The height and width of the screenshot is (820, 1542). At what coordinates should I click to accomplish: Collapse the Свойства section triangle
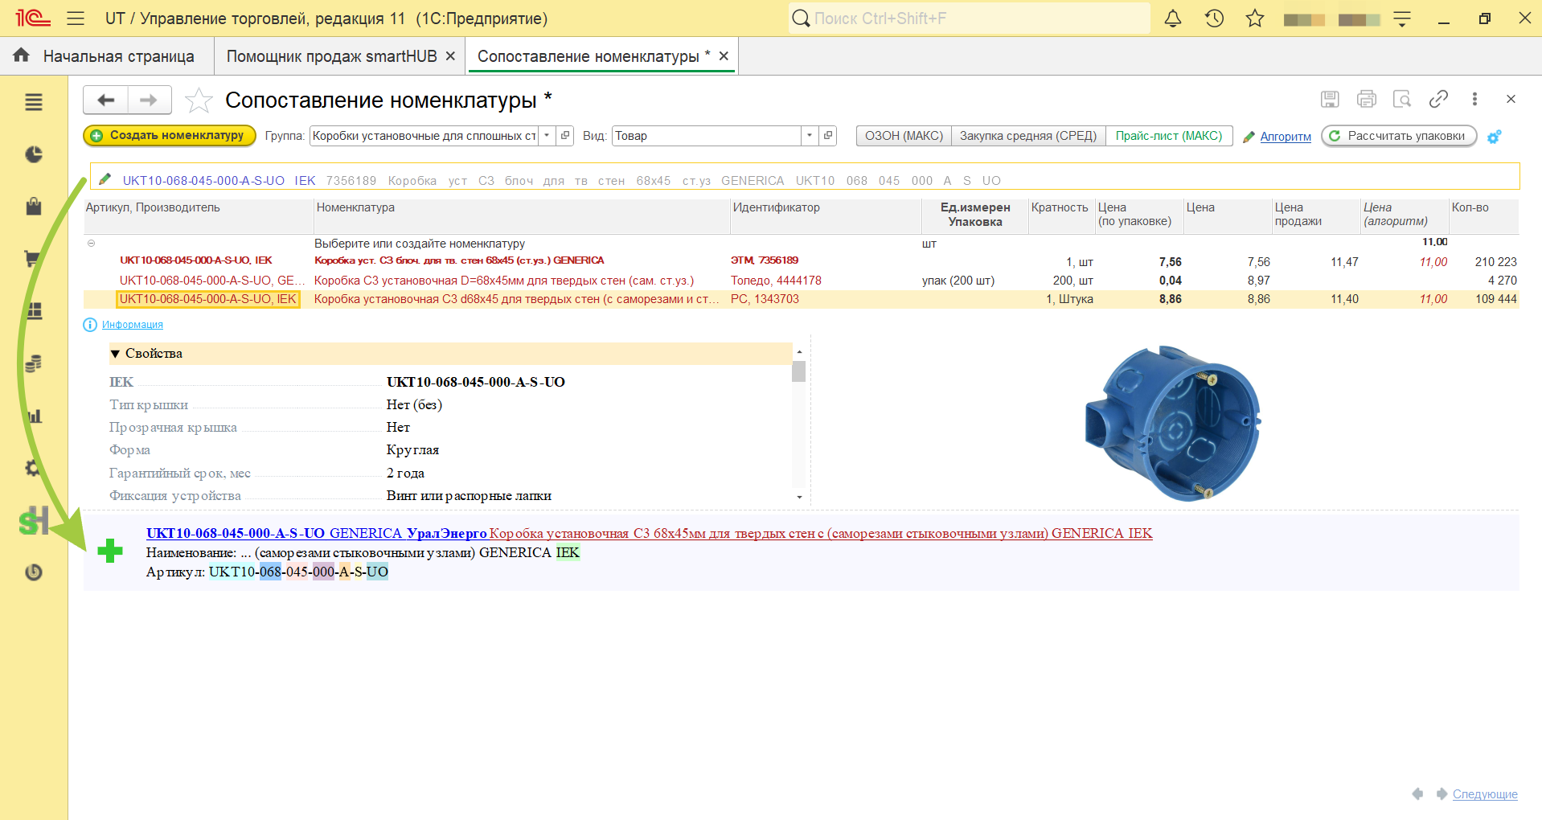[115, 354]
